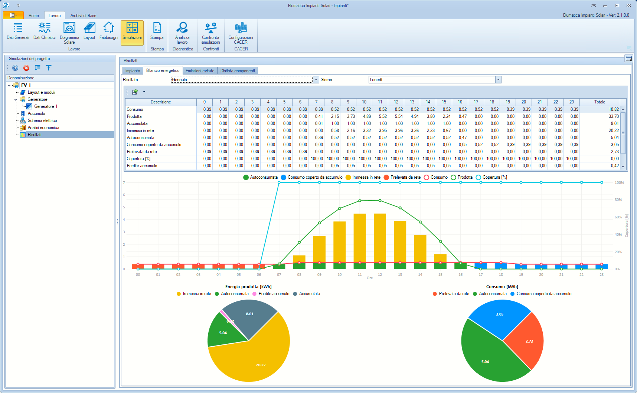Collapse the Generatore tree node

(16, 99)
